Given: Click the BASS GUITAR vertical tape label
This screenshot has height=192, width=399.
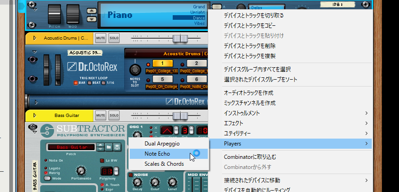Looking at the screenshot, I should [x=35, y=175].
